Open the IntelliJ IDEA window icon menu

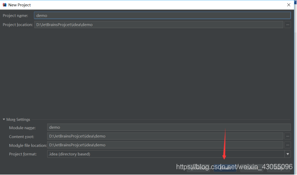tap(4, 5)
